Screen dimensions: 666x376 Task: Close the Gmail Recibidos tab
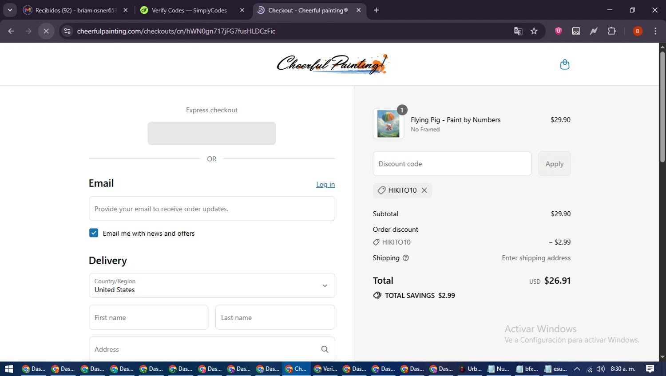point(126,10)
